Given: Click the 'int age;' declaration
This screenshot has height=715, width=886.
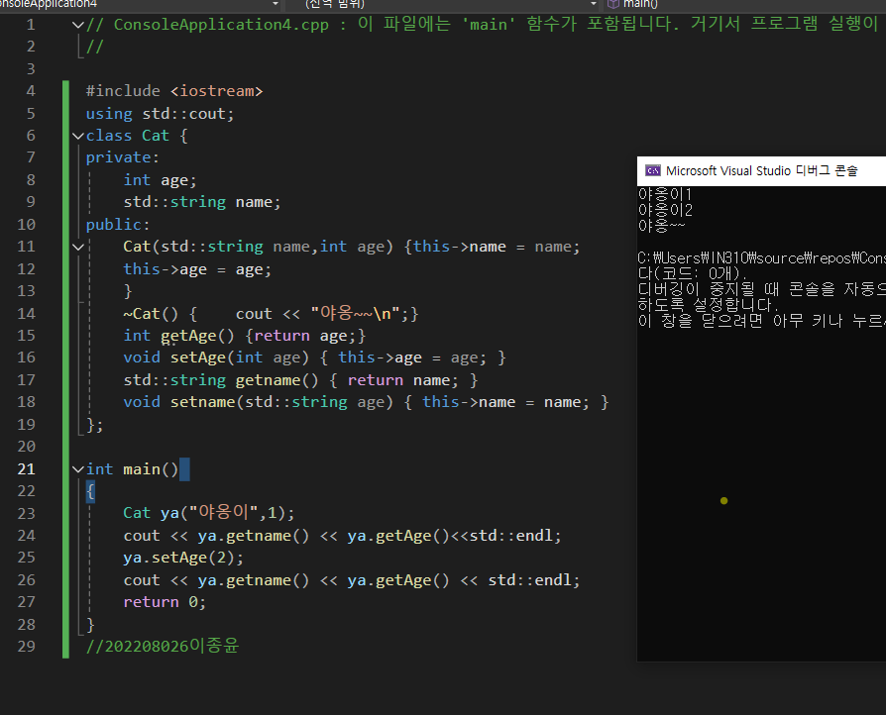Looking at the screenshot, I should click(x=160, y=180).
